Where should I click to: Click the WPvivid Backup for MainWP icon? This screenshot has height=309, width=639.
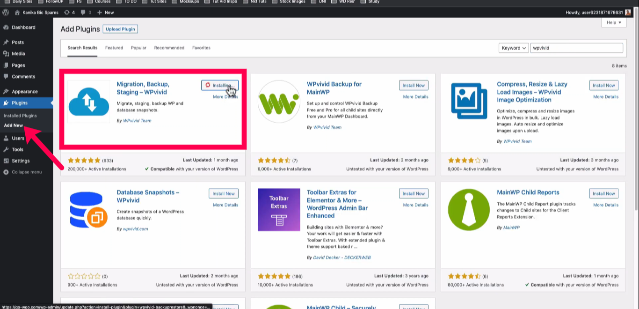(x=279, y=102)
